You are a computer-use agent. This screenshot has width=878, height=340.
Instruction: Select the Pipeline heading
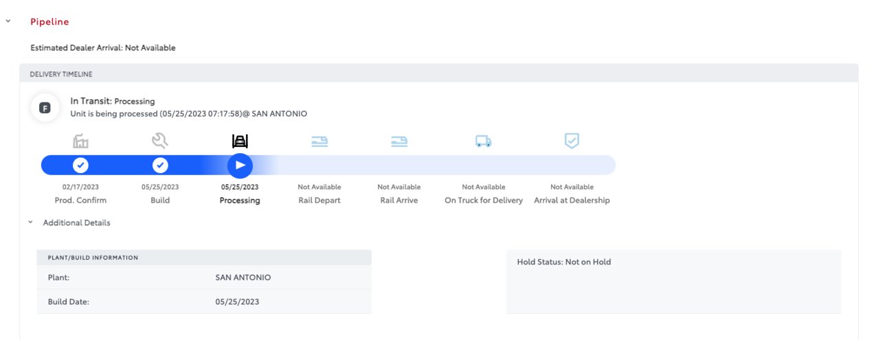click(49, 22)
